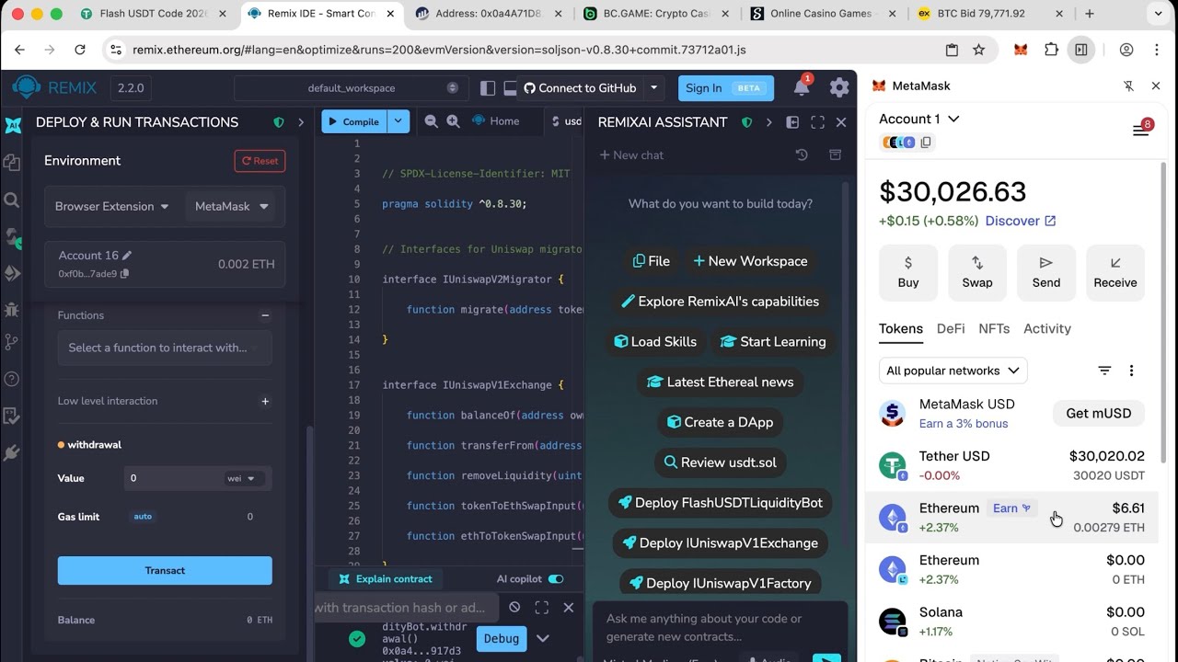Click Tether USD token row in MetaMask
The image size is (1178, 662).
[x=1011, y=465]
